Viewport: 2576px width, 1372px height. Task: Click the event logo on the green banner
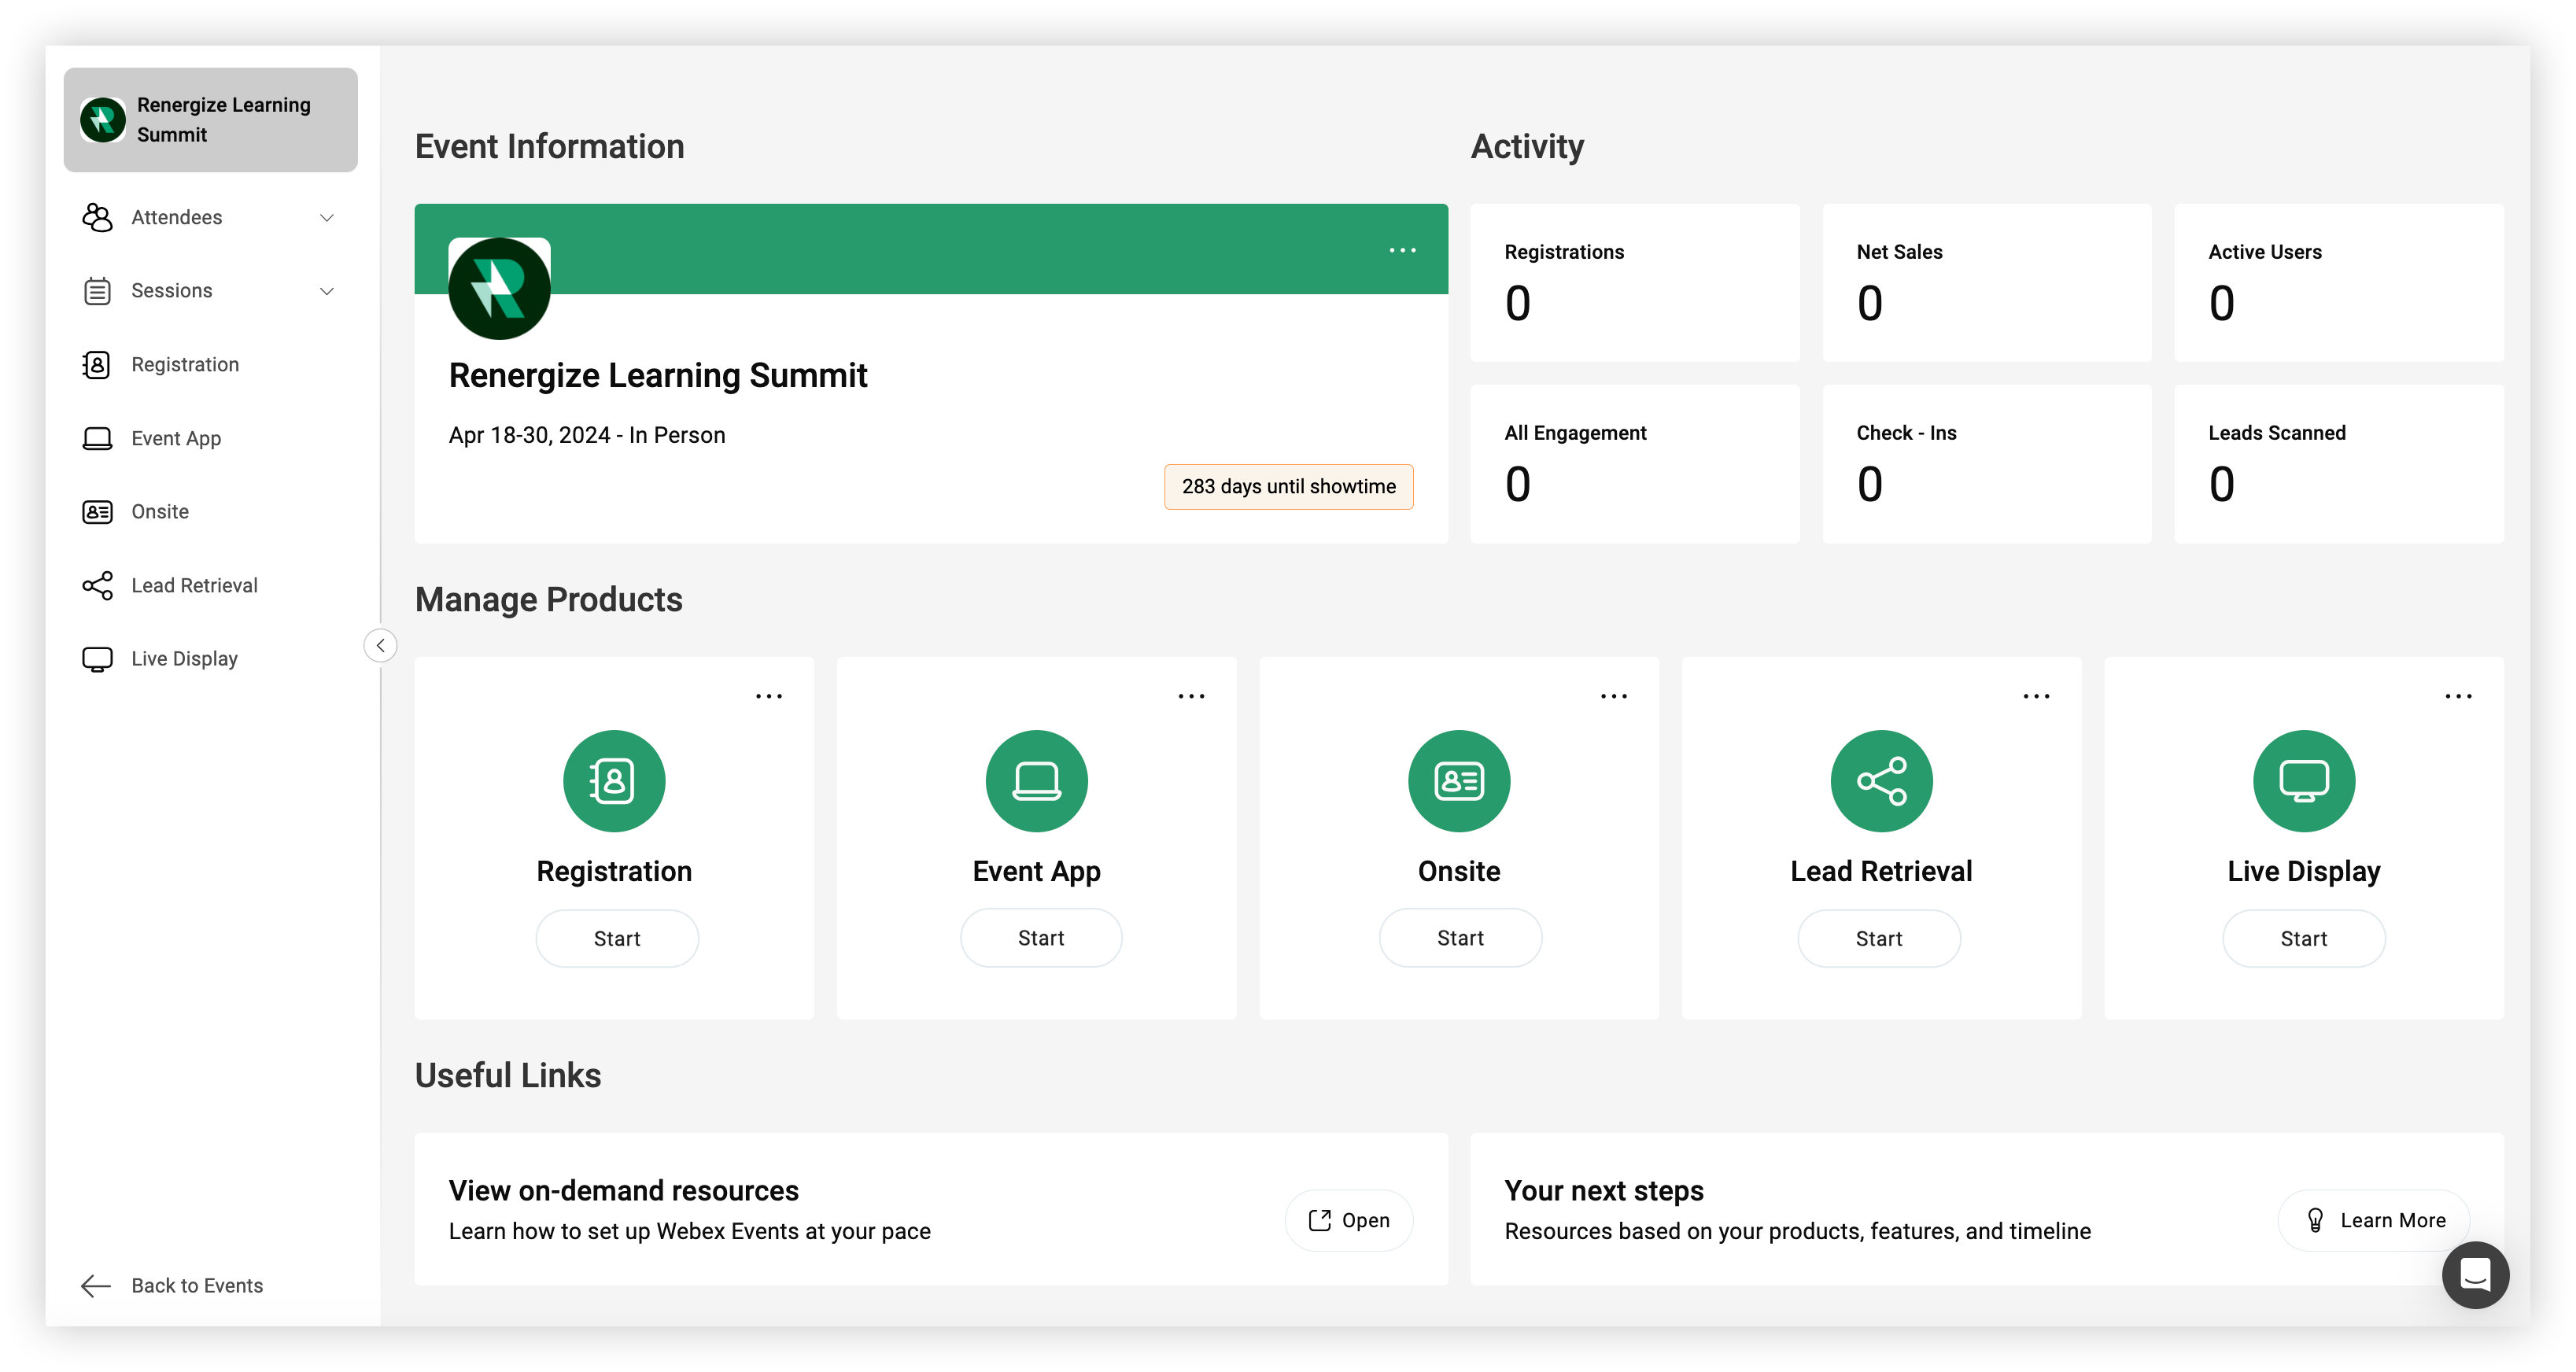[x=499, y=289]
